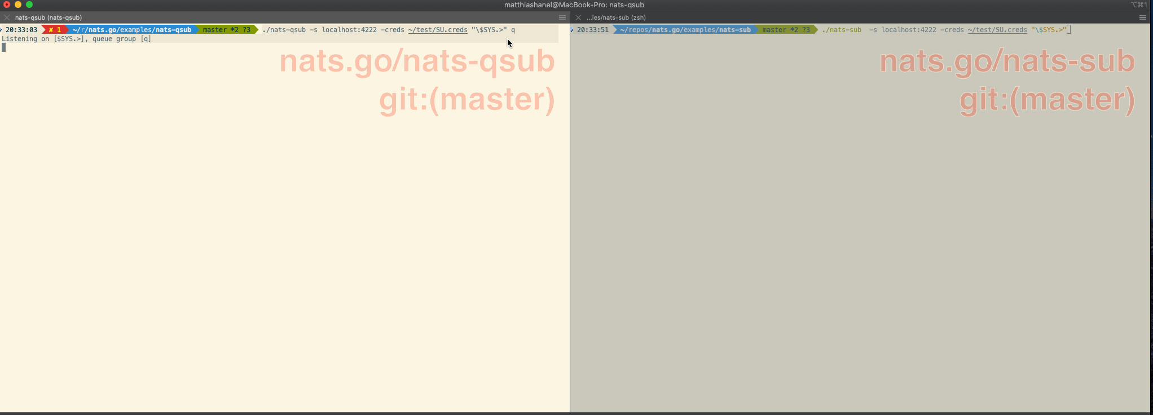Viewport: 1153px width, 415px height.
Task: Click the red error status segment showing 1
Action: pyautogui.click(x=55, y=30)
